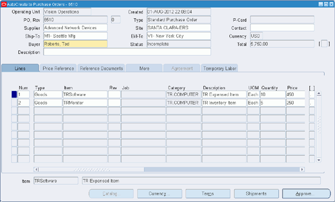
Task: Click the TR.COMPUTER category on line 1
Action: point(184,94)
